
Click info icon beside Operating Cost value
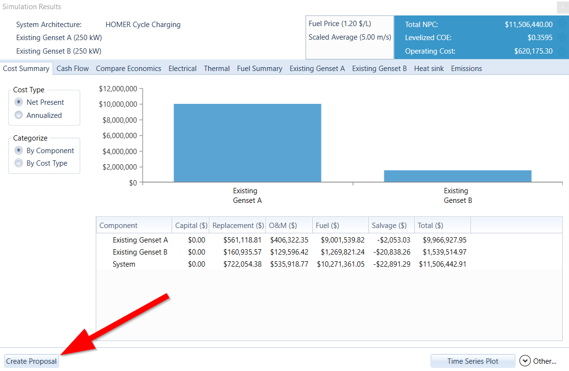pyautogui.click(x=562, y=51)
